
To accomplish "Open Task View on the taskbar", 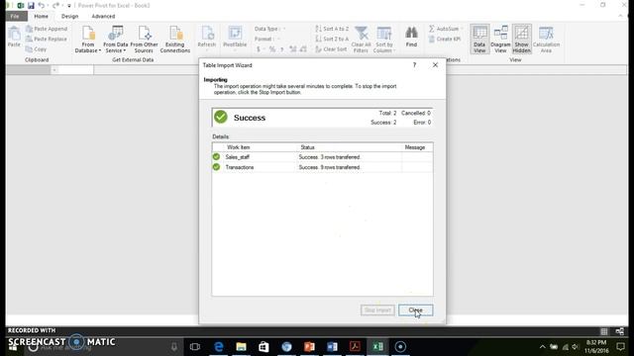I will pyautogui.click(x=195, y=347).
